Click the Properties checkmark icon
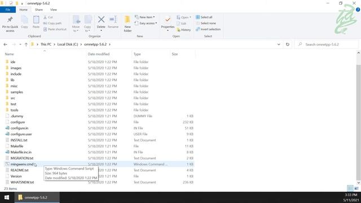The height and width of the screenshot is (203, 361). [x=168, y=20]
